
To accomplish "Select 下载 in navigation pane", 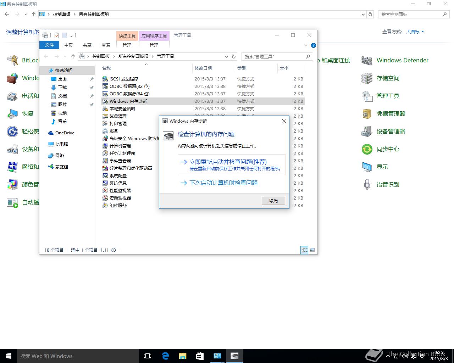I will point(62,87).
